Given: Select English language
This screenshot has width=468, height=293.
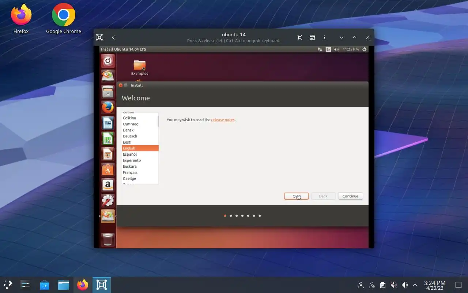Looking at the screenshot, I should point(140,148).
